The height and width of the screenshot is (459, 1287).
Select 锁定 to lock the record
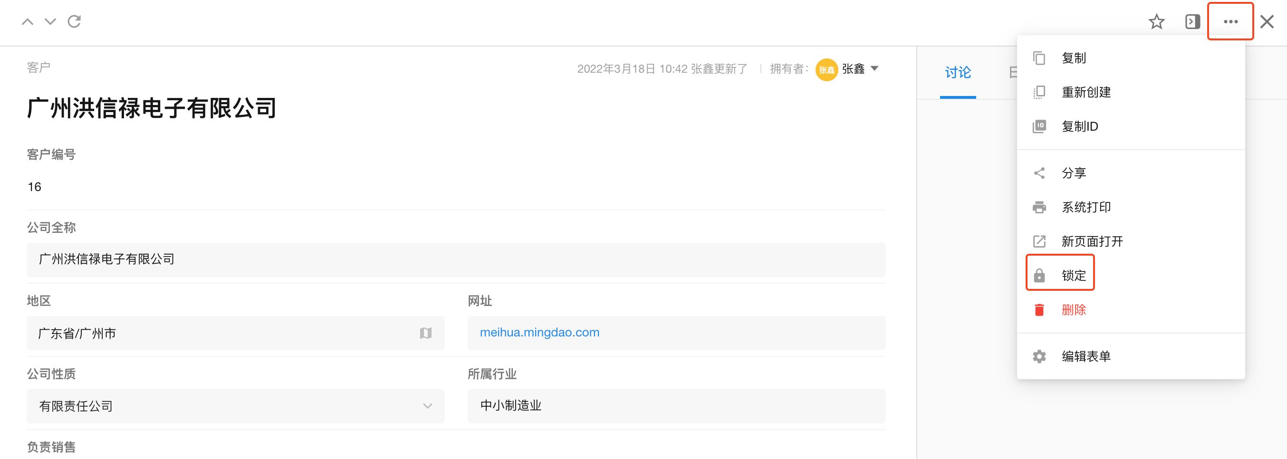tap(1073, 275)
